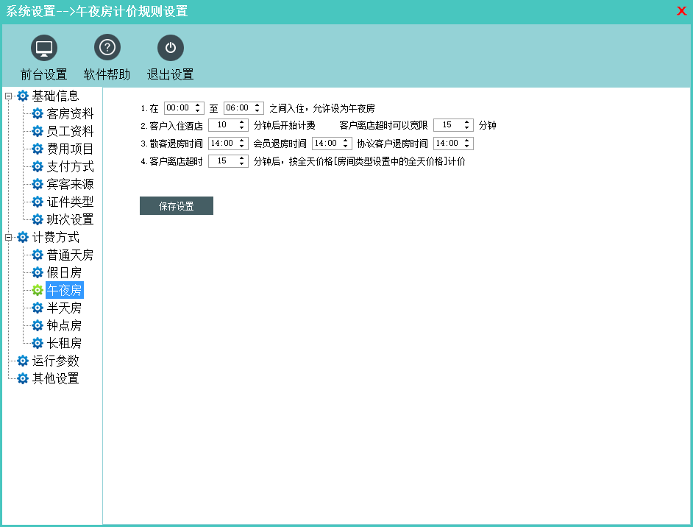Adjust the 散客退房时间 14:00 spinner
Viewport: 693px width, 527px height.
pos(243,144)
